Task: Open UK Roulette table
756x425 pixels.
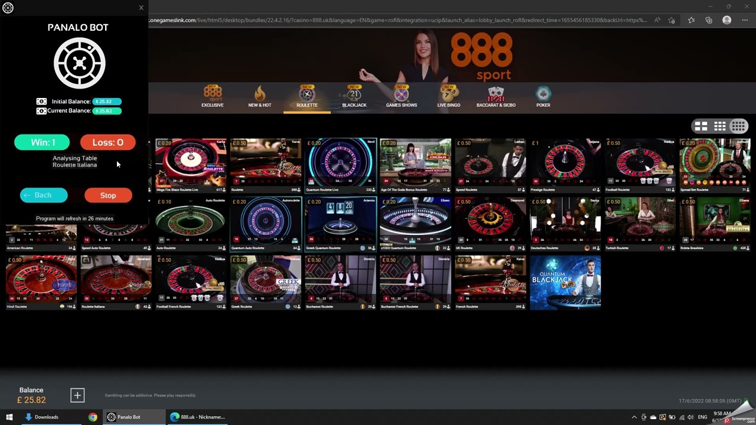Action: 490,224
